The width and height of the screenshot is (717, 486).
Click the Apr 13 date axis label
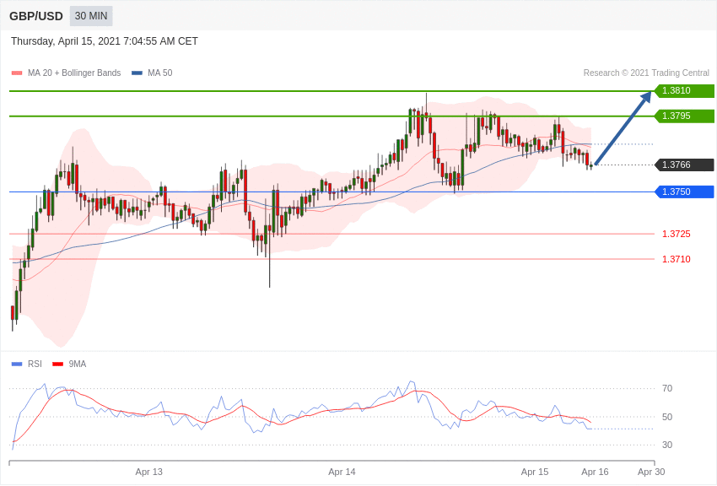tap(149, 472)
